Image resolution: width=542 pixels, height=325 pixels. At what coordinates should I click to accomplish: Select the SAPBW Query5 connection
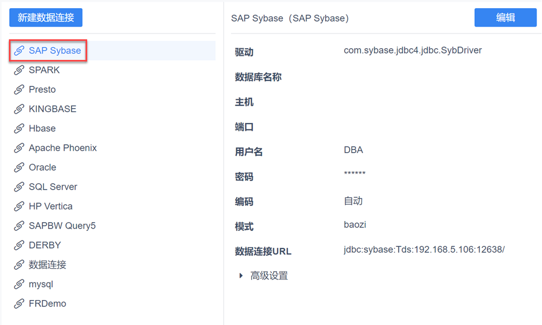[x=62, y=226]
